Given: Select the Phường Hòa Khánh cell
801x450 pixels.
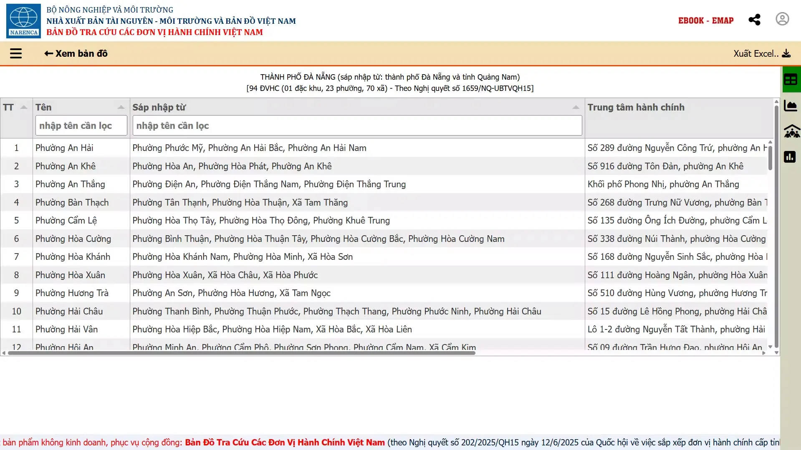Looking at the screenshot, I should point(81,256).
